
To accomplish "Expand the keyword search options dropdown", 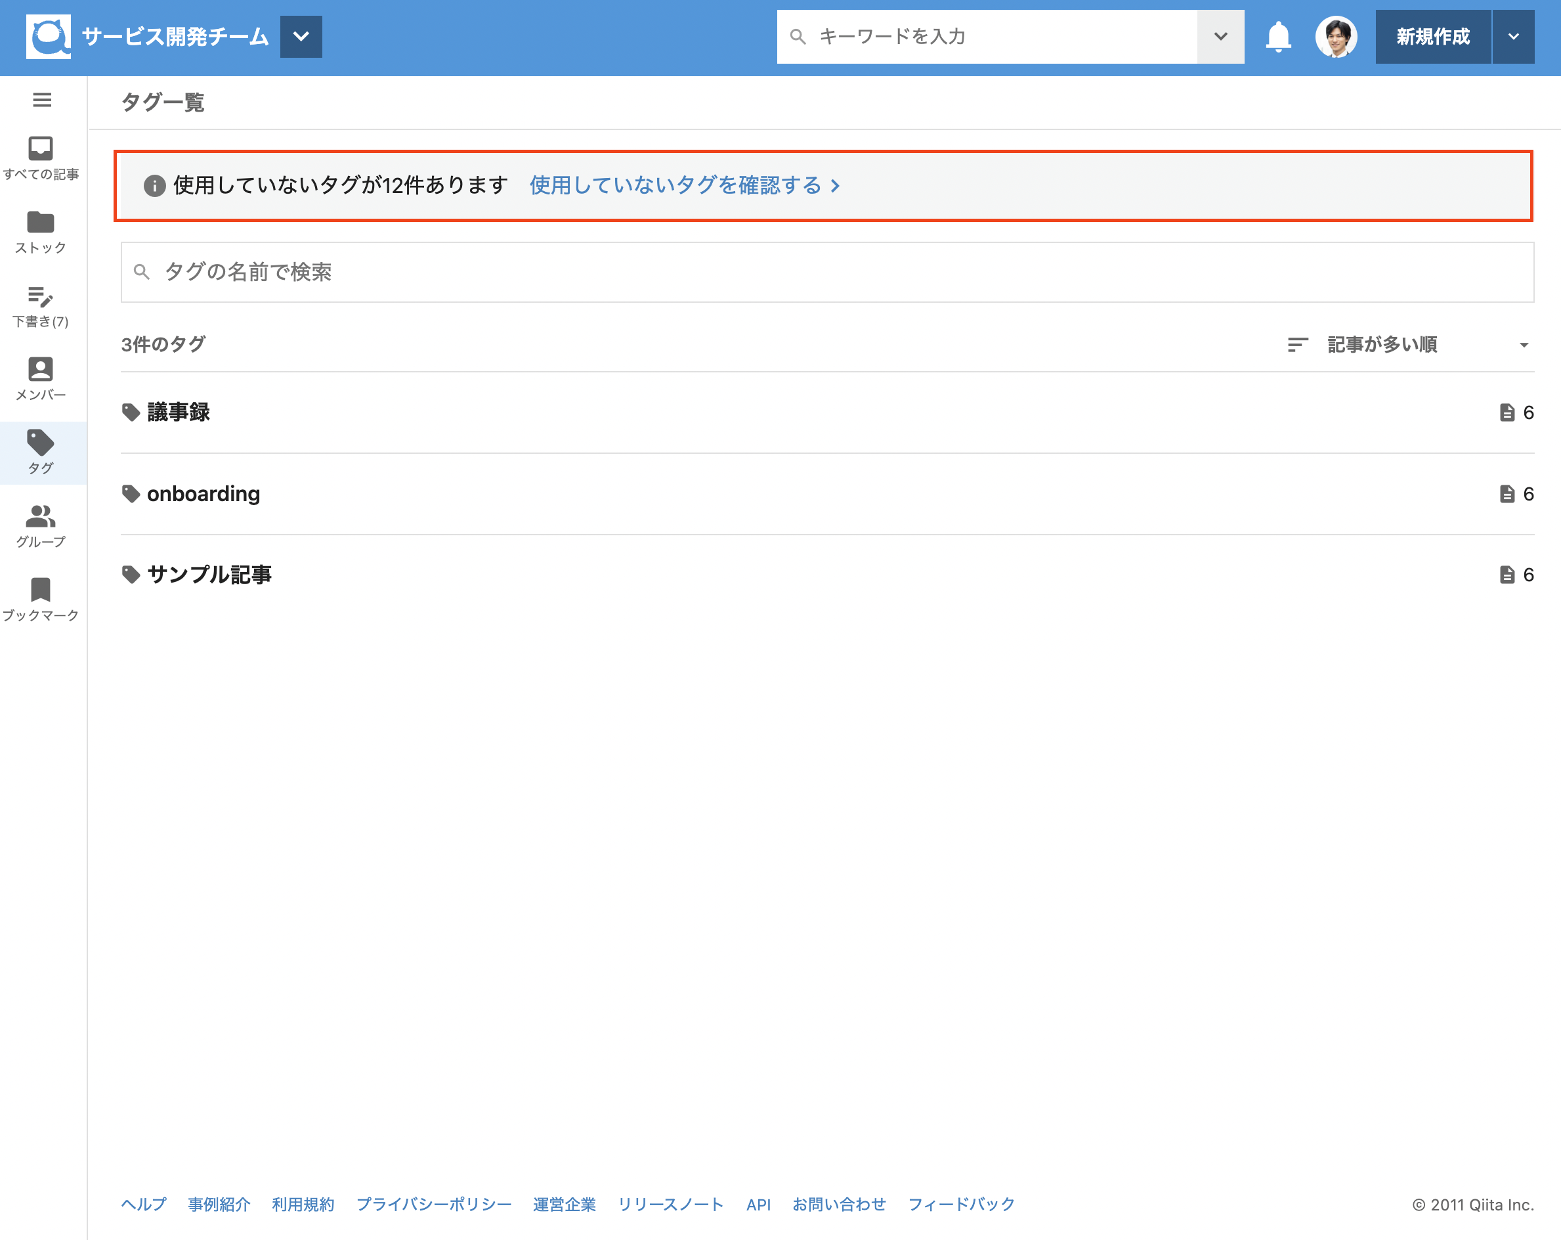I will click(x=1220, y=36).
